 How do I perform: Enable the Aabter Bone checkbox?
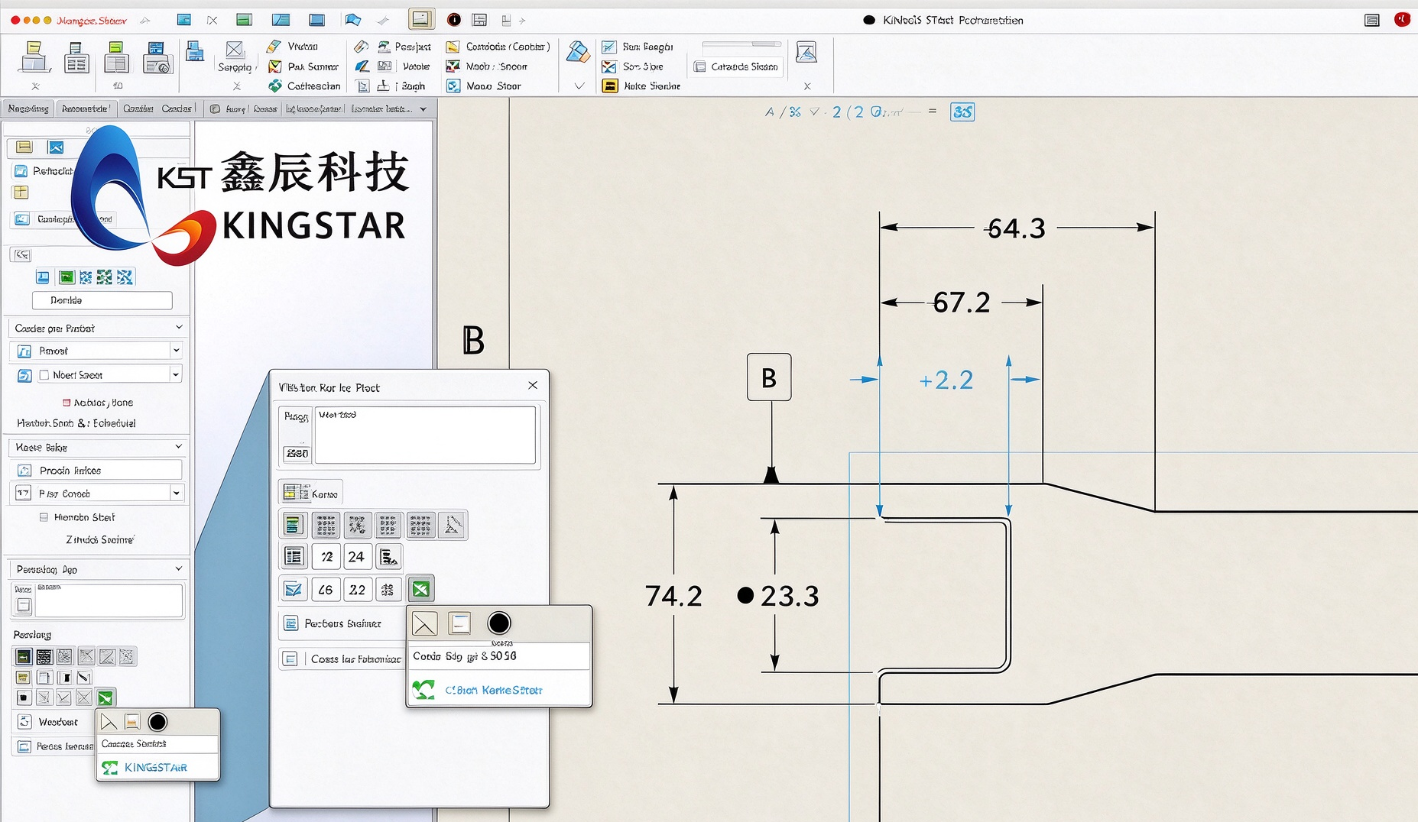(x=67, y=403)
